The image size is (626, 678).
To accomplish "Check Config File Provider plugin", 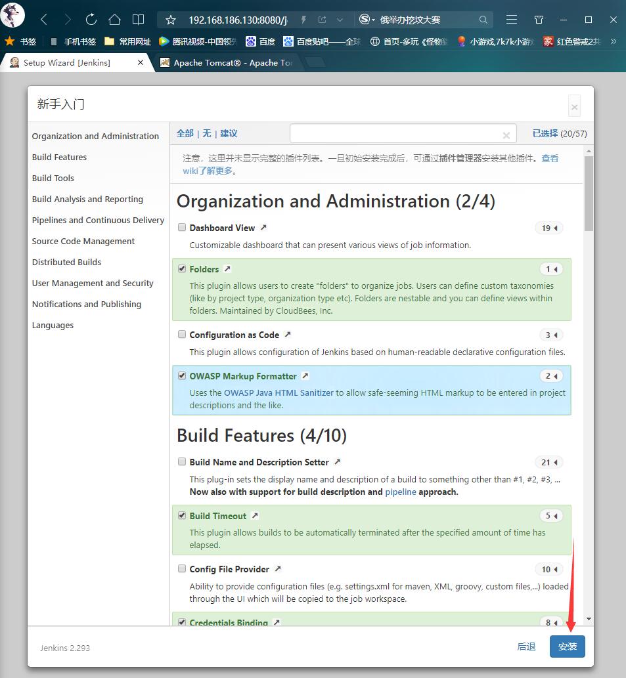I will point(182,568).
